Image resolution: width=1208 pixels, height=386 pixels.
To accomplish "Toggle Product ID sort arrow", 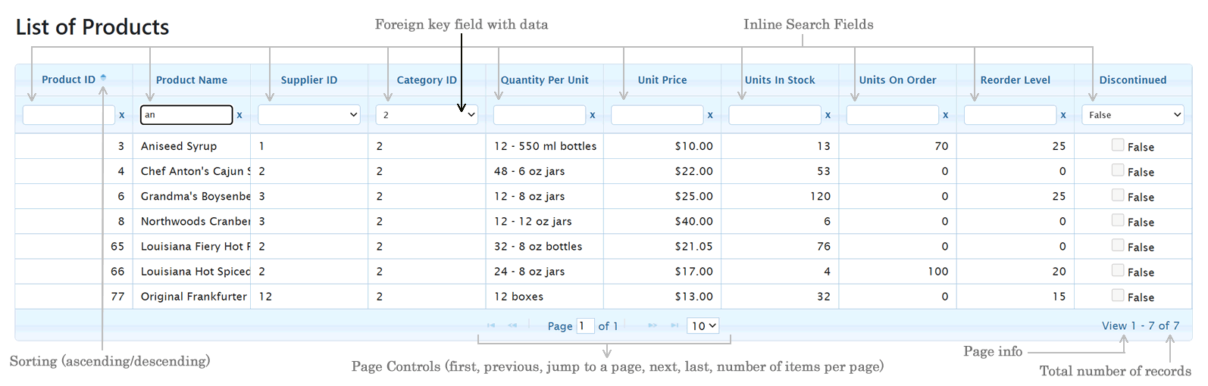I will point(104,78).
